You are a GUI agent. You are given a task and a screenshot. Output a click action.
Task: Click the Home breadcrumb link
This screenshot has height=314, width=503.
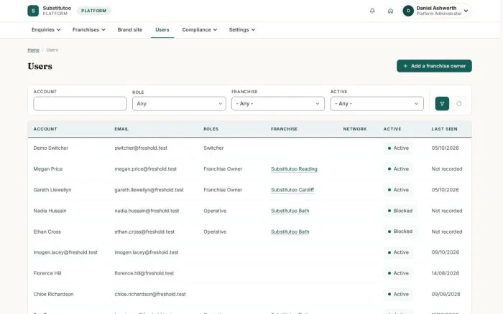(x=33, y=50)
